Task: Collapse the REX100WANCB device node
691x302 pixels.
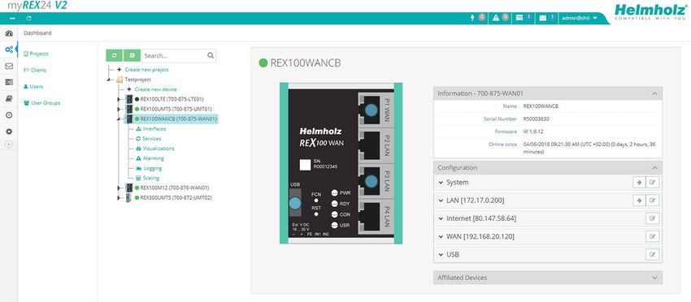Action: click(118, 119)
